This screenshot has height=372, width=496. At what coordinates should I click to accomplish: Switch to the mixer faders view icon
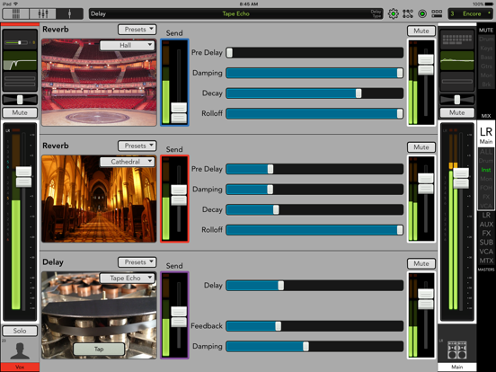43,13
